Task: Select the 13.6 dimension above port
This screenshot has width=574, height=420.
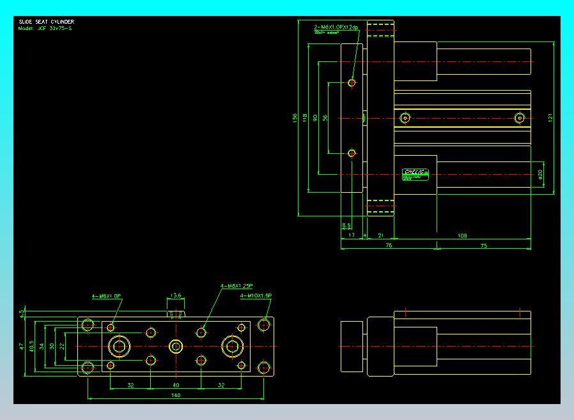Action: pyautogui.click(x=176, y=295)
